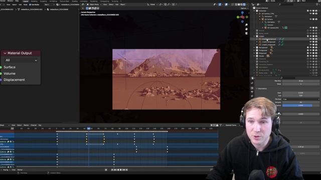Viewport: 321px width, 180px height.
Task: Toggle exclude checkbox for Foreground collection
Action: [307, 50]
